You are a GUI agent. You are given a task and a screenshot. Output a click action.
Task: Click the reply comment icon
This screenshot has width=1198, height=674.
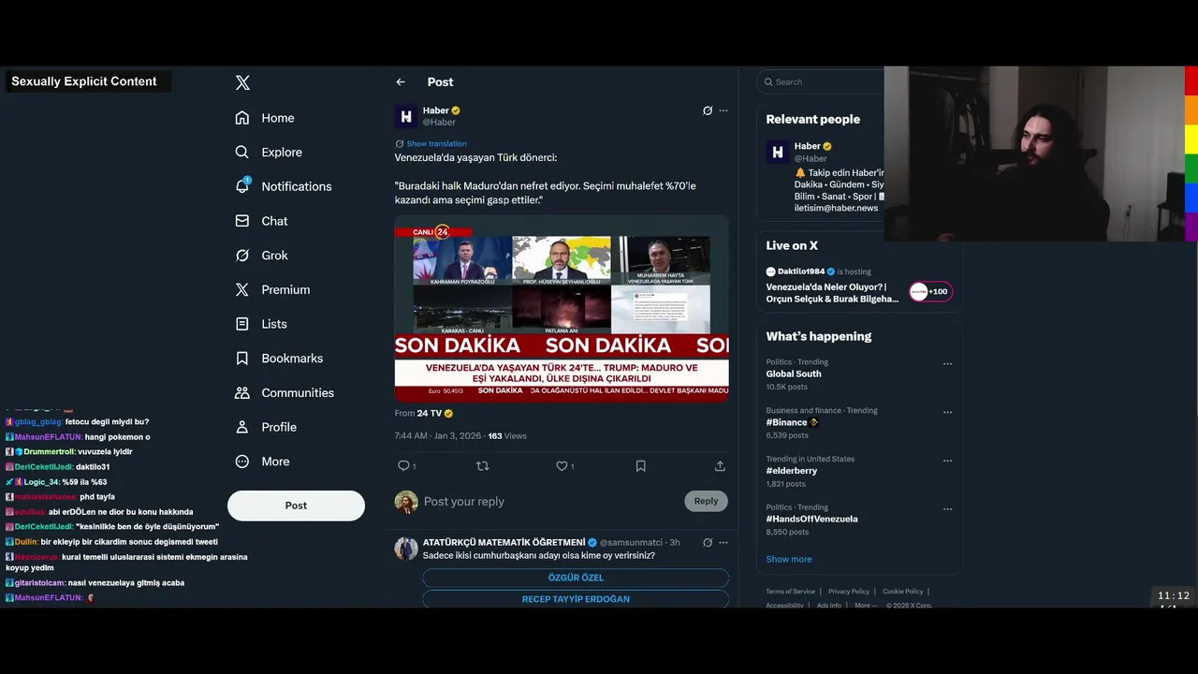click(404, 466)
